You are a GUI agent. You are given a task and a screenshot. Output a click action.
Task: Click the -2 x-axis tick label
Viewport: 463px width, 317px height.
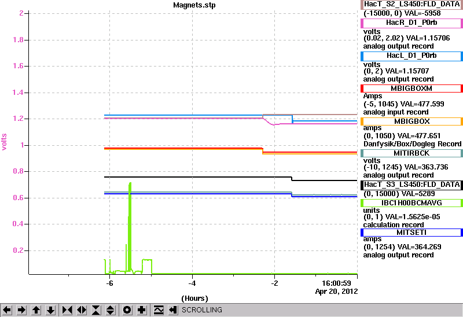pyautogui.click(x=274, y=283)
